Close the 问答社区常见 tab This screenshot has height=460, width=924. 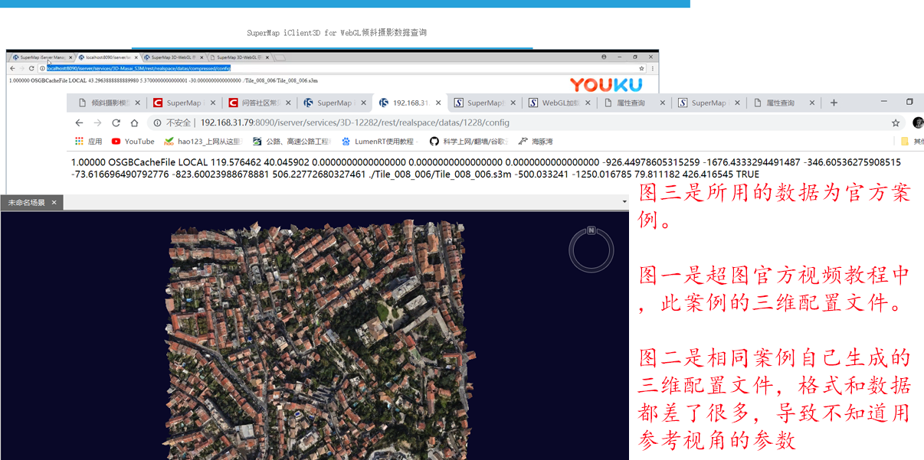click(x=288, y=103)
